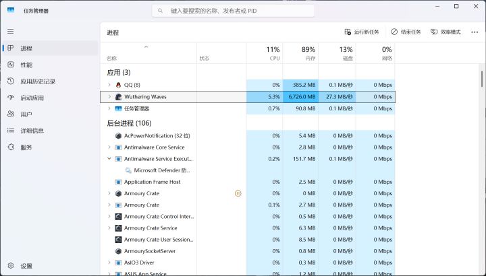486x276 pixels.
Task: Expand the QQ (8) process group
Action: tap(109, 85)
